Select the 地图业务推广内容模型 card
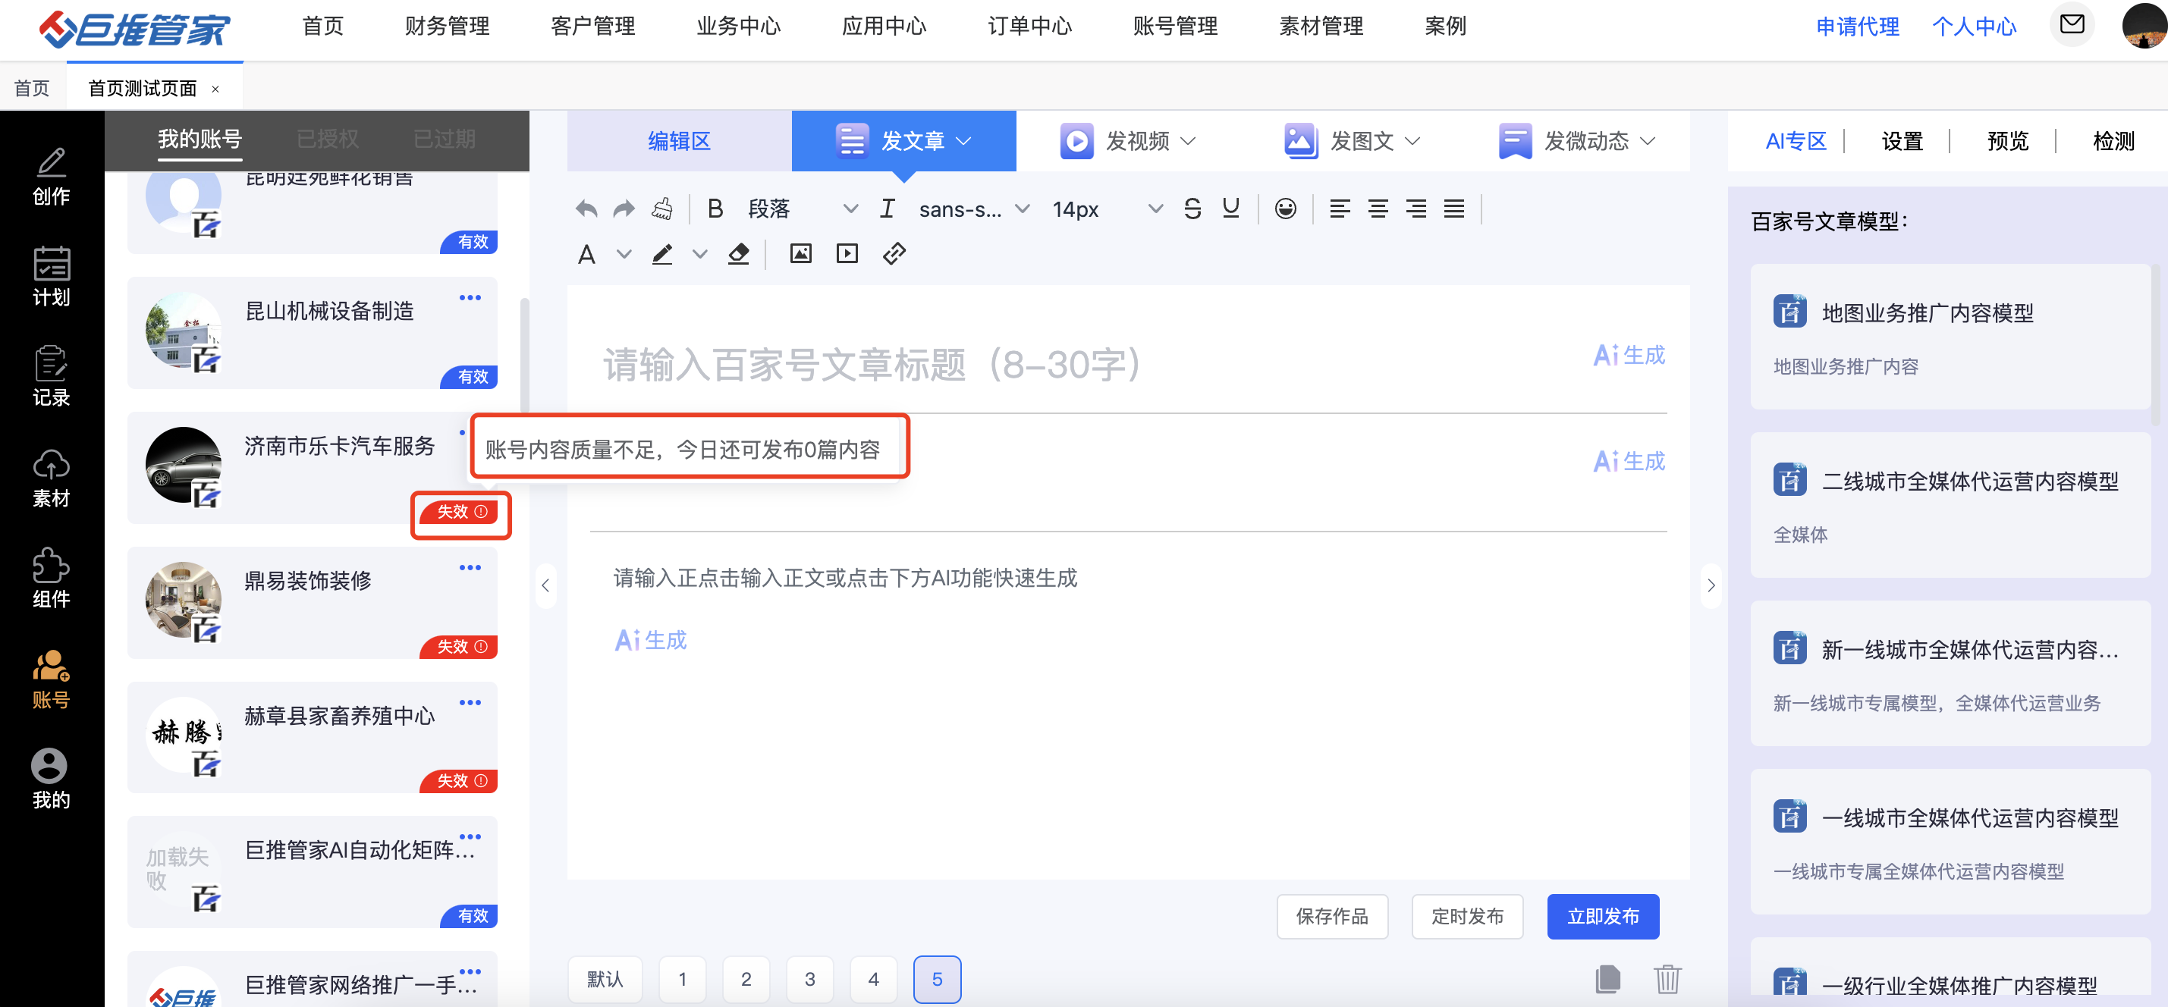Screen dimensions: 2168x1007 coord(1950,337)
